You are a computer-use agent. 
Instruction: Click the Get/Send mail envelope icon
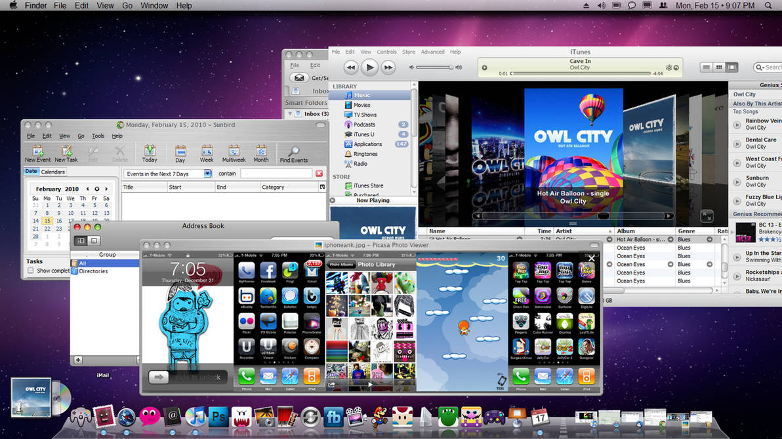[299, 78]
